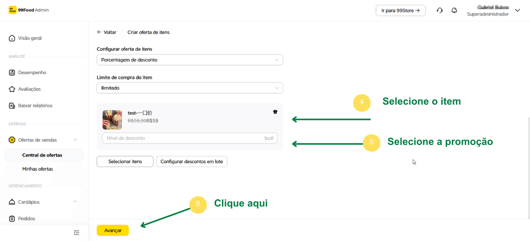Click the 99Food Admin logo

click(x=29, y=10)
